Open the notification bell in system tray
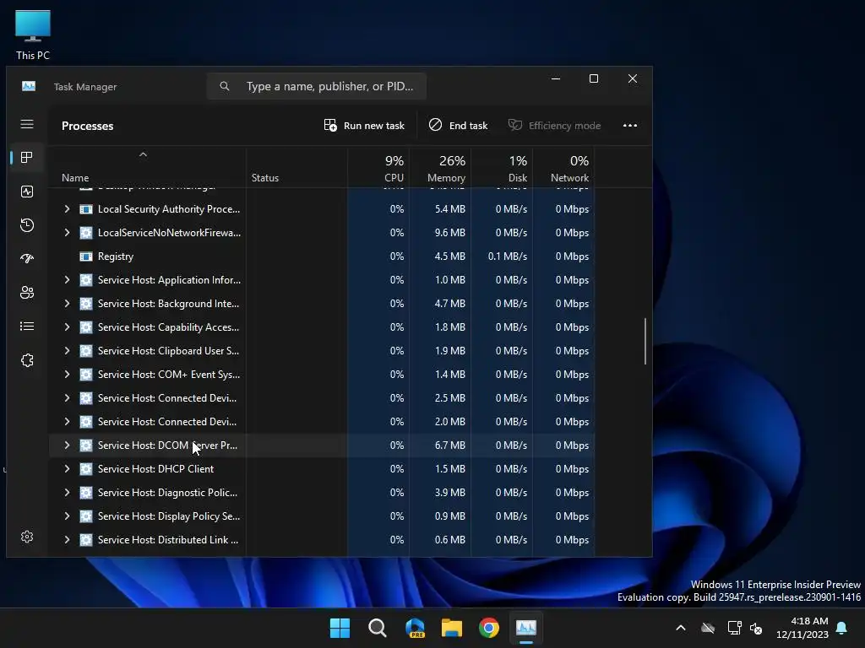Screen dimensions: 865x648 tap(841, 628)
